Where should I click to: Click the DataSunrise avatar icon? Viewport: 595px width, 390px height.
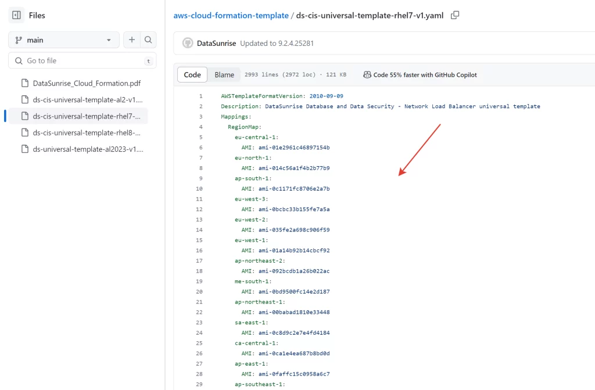pos(188,43)
